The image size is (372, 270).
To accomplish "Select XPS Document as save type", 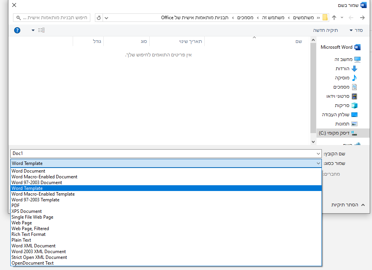I will click(x=166, y=211).
